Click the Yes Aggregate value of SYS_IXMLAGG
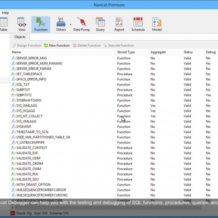Viewport: 218px width, 218px height. [153, 106]
